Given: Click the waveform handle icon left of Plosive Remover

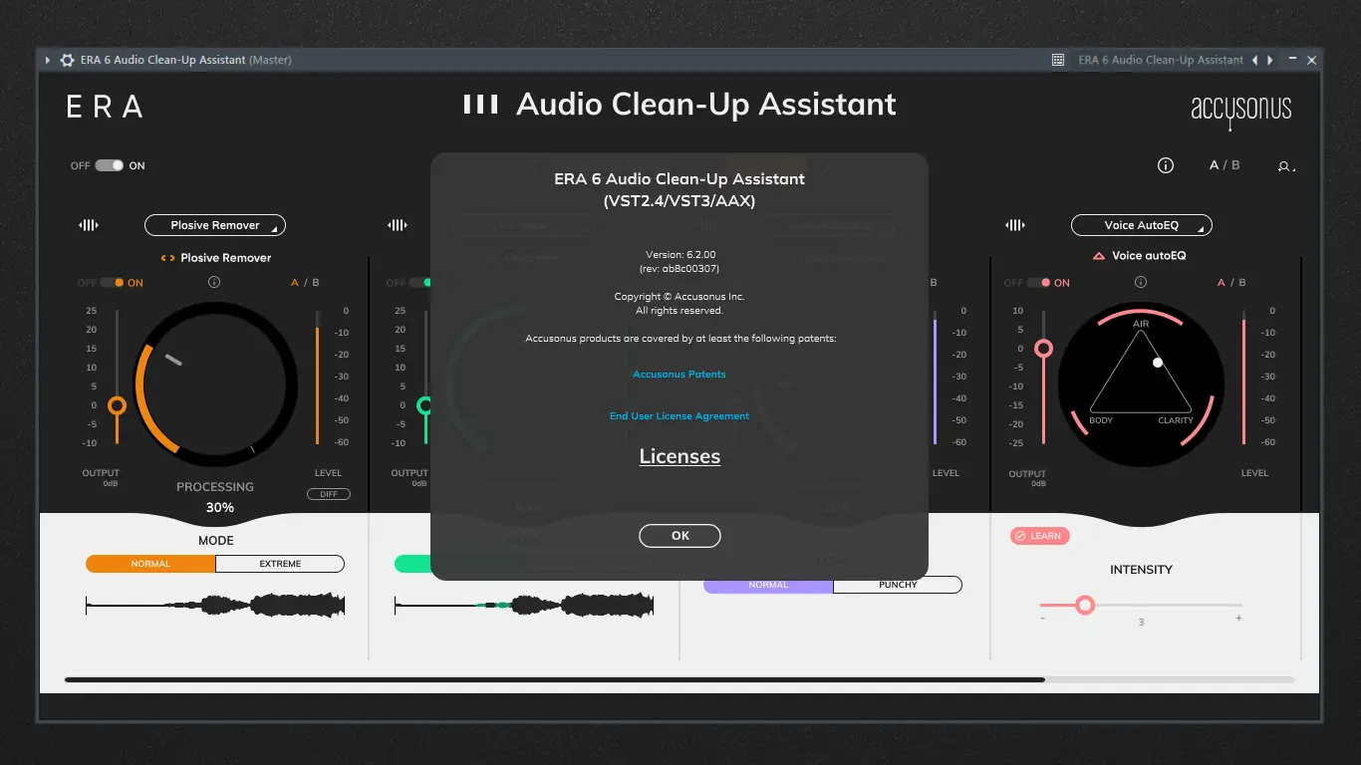Looking at the screenshot, I should 89,225.
